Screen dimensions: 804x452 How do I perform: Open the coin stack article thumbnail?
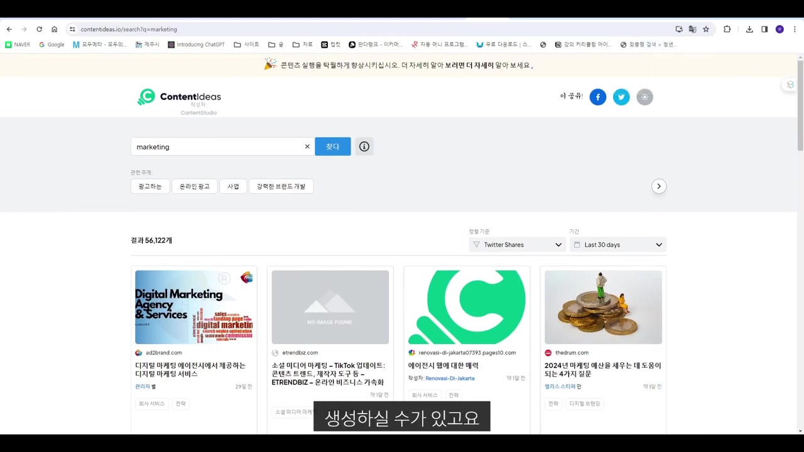(x=603, y=307)
